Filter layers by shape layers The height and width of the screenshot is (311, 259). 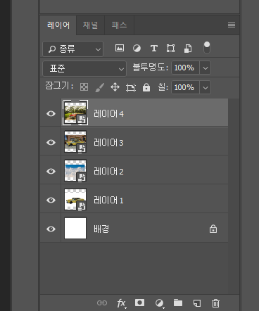[170, 49]
